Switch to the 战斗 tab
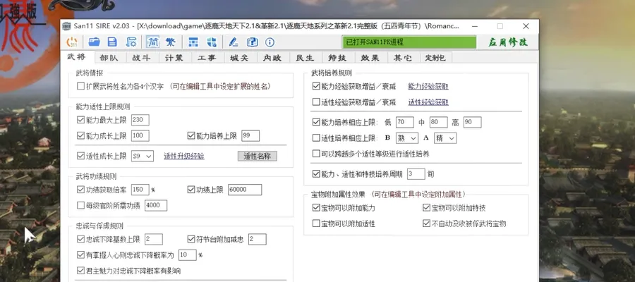The height and width of the screenshot is (282, 635). click(x=142, y=58)
